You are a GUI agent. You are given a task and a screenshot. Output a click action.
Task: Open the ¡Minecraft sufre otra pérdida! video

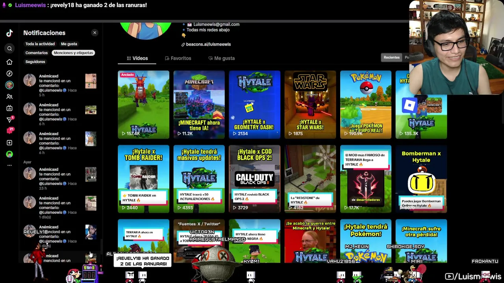coord(421,241)
